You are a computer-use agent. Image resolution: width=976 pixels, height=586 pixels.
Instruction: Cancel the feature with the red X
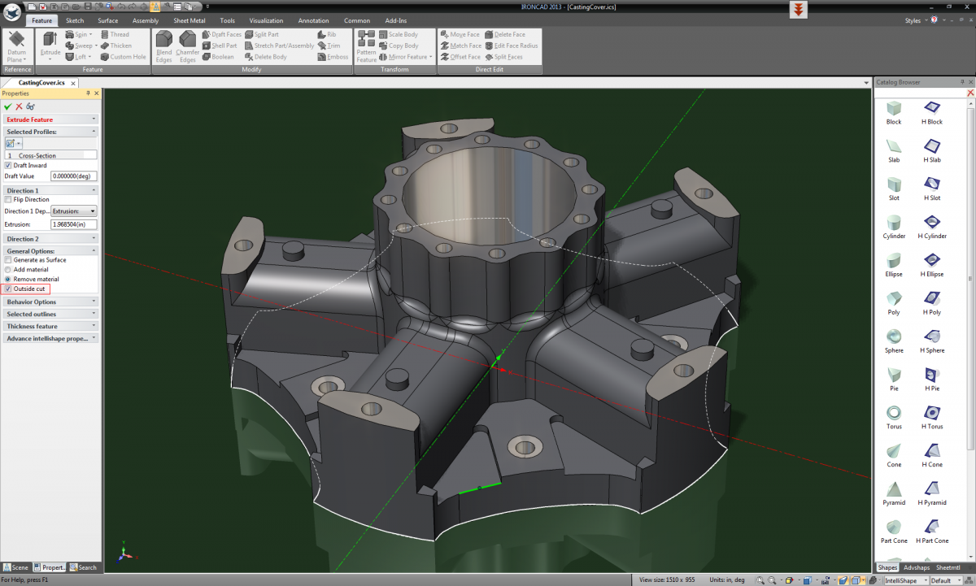(19, 106)
